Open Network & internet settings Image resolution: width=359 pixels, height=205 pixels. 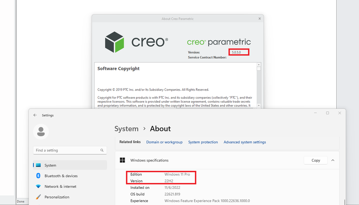click(60, 186)
